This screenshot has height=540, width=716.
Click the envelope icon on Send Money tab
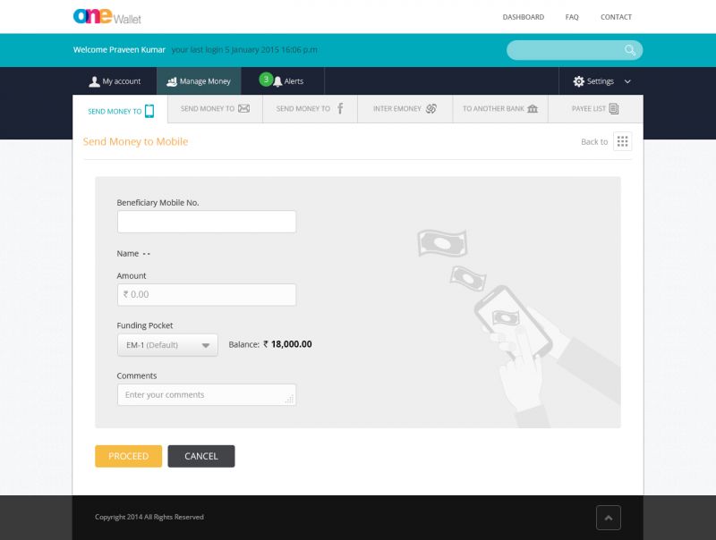click(x=243, y=108)
